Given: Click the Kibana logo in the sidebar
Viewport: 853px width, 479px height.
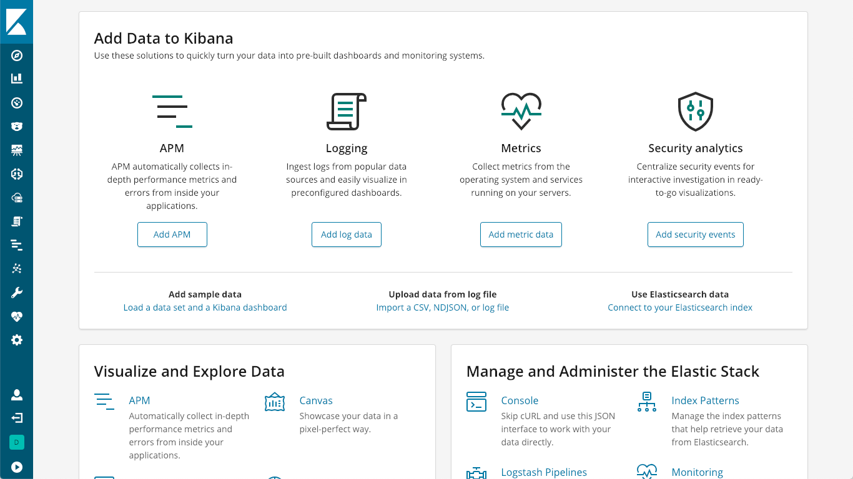Looking at the screenshot, I should point(16,21).
